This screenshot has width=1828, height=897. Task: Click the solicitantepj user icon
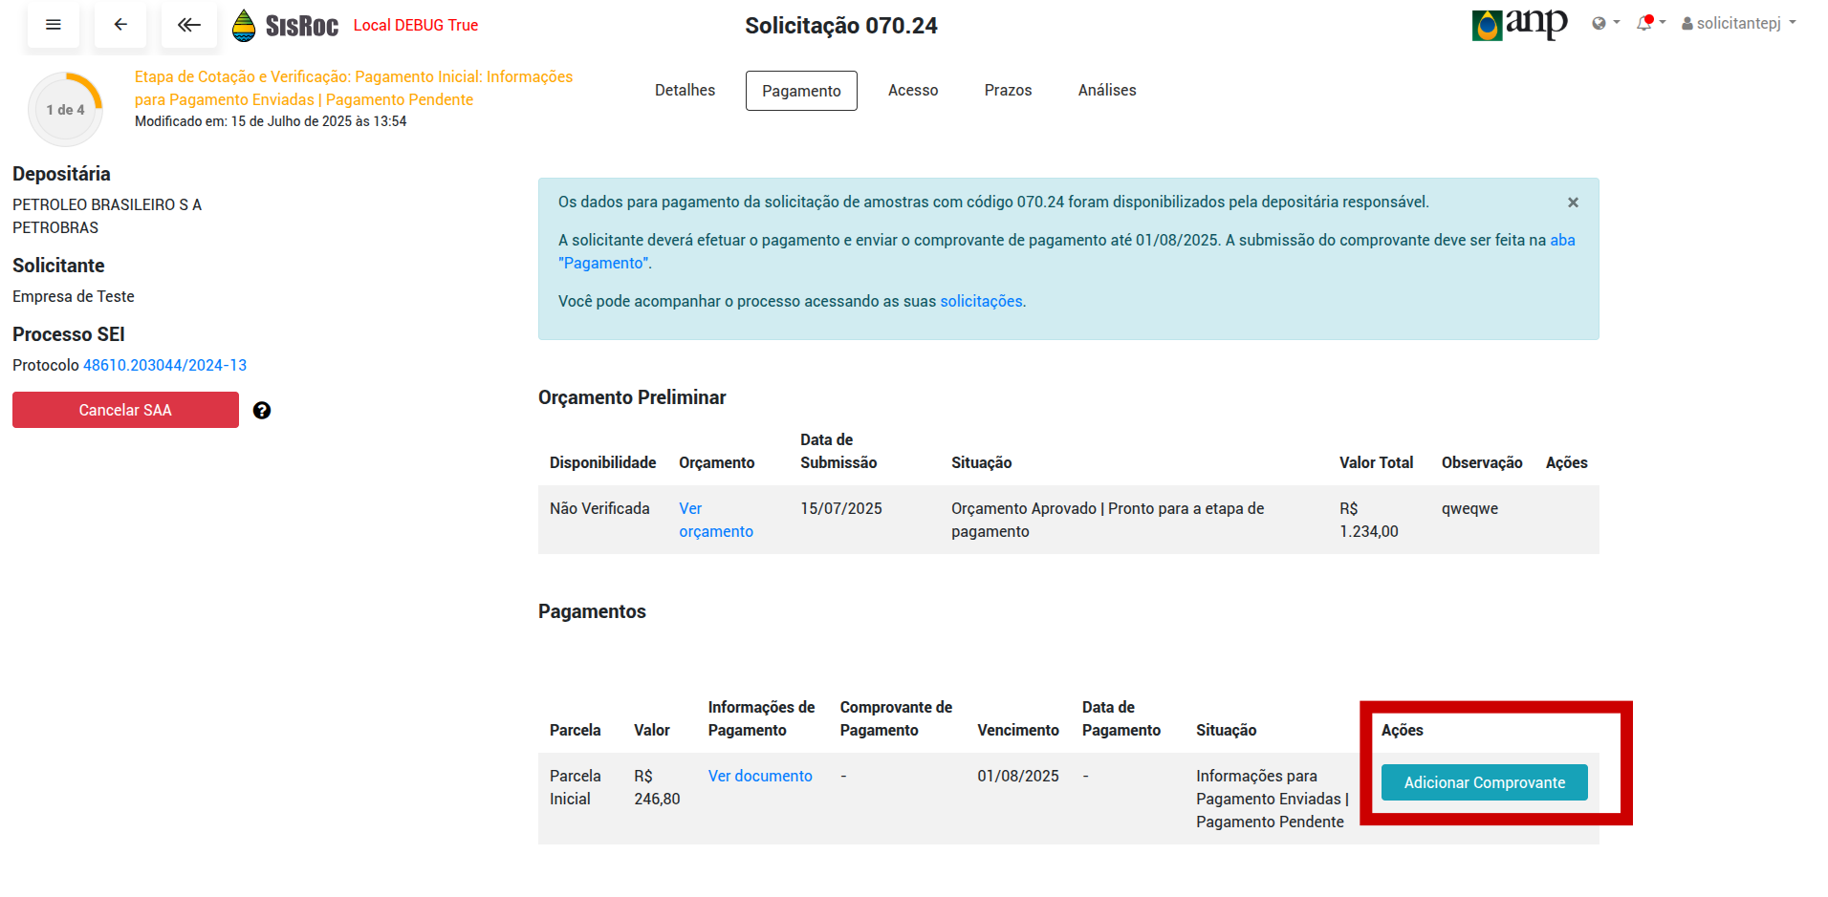[x=1686, y=23]
